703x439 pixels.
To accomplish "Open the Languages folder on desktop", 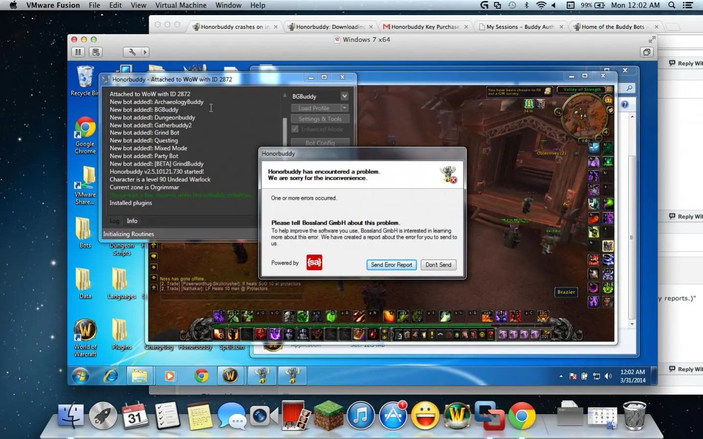I will click(121, 283).
